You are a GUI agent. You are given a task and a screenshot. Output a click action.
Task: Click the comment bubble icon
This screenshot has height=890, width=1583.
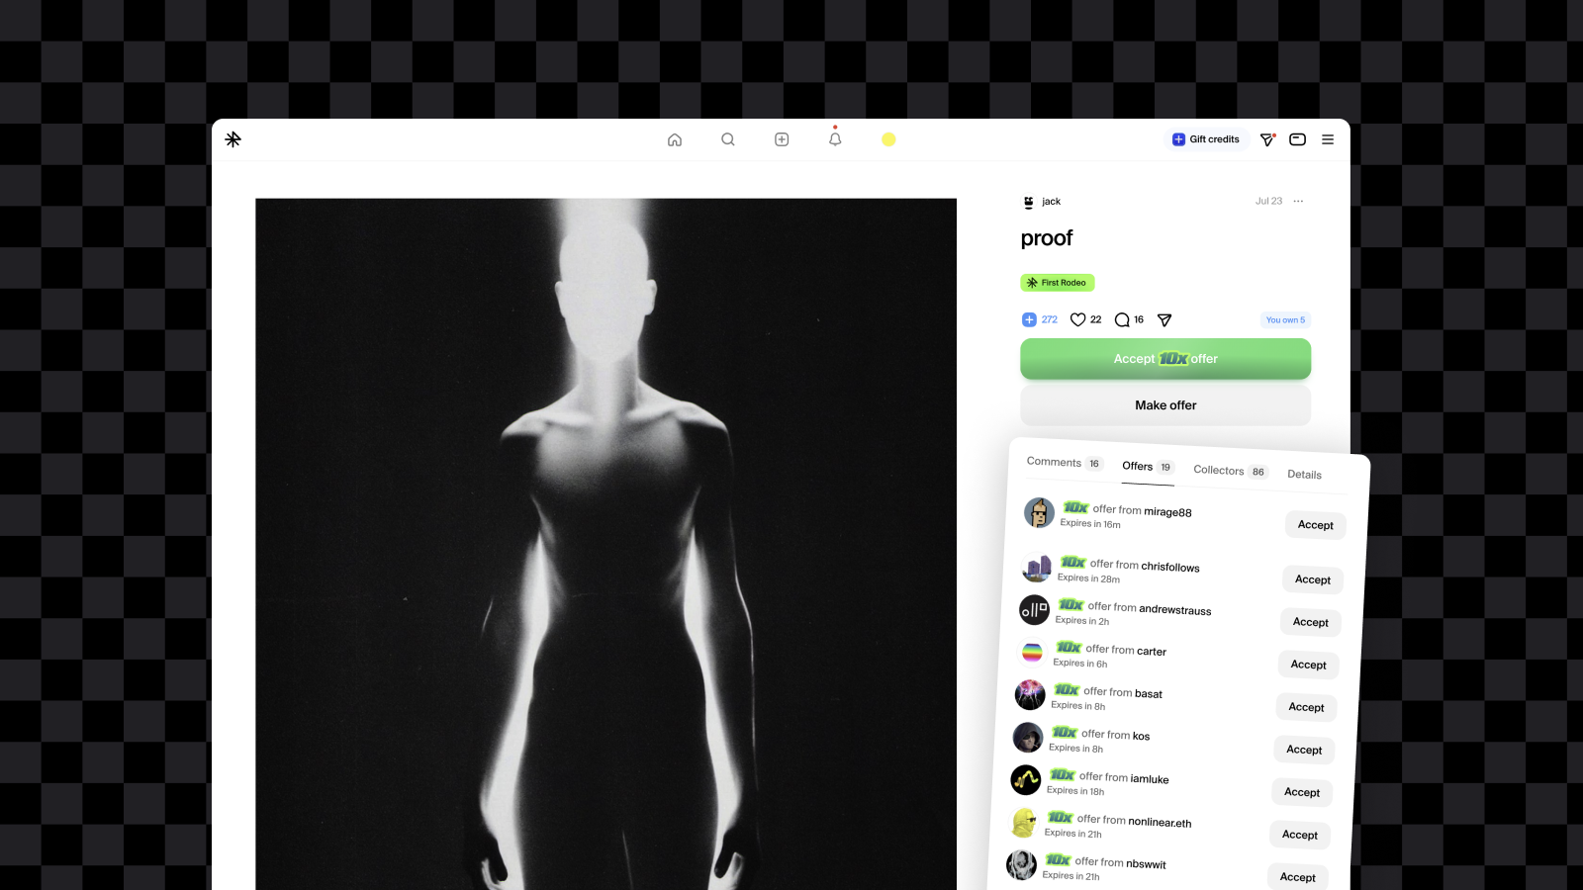[1122, 319]
